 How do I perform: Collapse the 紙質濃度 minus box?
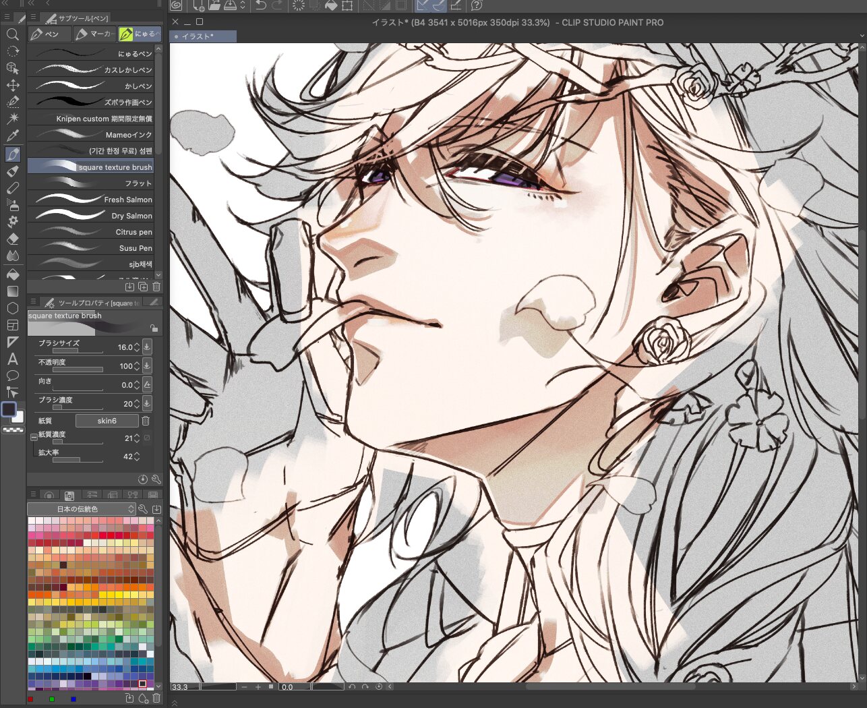tap(33, 437)
